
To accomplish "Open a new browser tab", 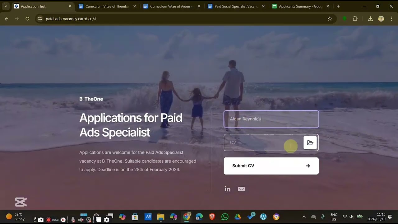I will coord(338,6).
